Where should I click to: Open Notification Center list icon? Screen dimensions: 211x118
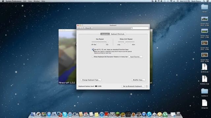(x=208, y=1)
